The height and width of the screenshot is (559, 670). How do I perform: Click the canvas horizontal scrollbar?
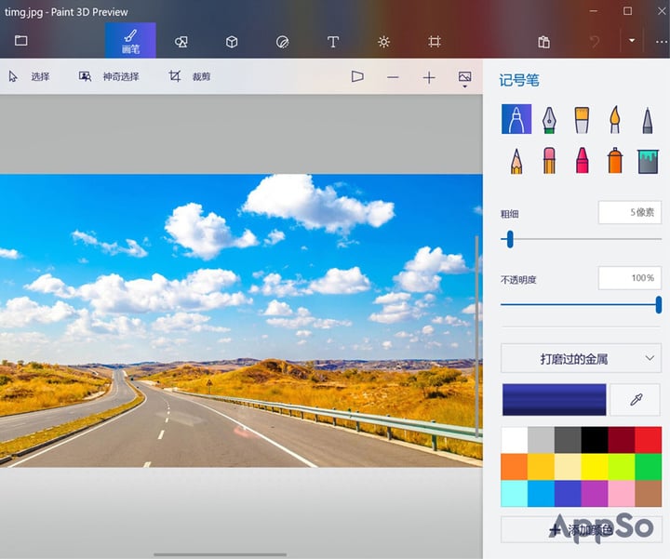tap(220, 554)
